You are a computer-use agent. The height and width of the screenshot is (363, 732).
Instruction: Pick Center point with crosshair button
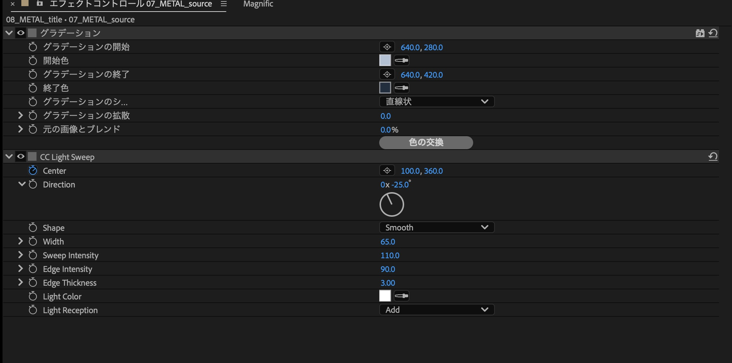coord(387,170)
